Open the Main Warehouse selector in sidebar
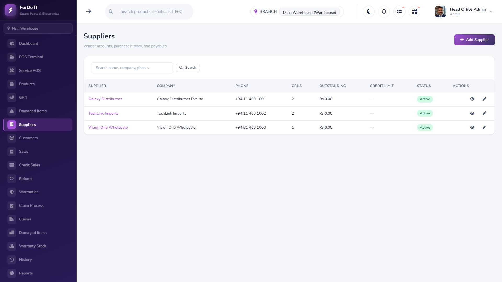Viewport: 502px width, 282px height. [x=38, y=28]
